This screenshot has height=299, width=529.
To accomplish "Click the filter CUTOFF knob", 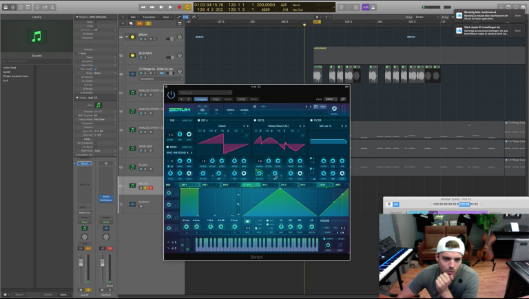I will tap(324, 161).
